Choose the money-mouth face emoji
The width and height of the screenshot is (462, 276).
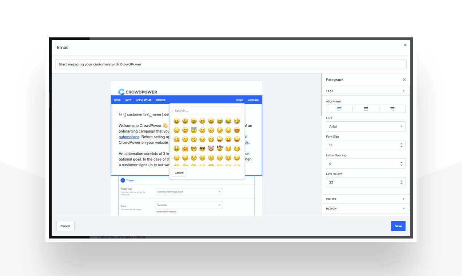coord(176,149)
